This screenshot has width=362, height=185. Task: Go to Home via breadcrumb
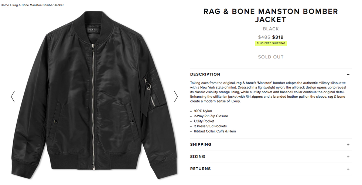click(x=5, y=5)
